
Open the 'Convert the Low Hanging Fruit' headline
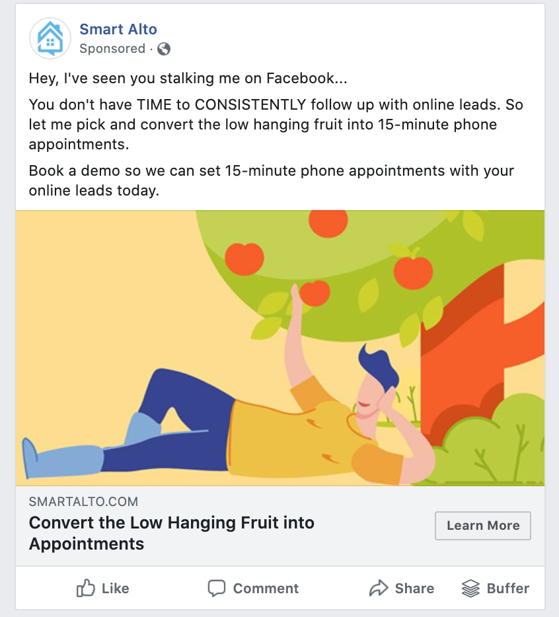point(172,533)
